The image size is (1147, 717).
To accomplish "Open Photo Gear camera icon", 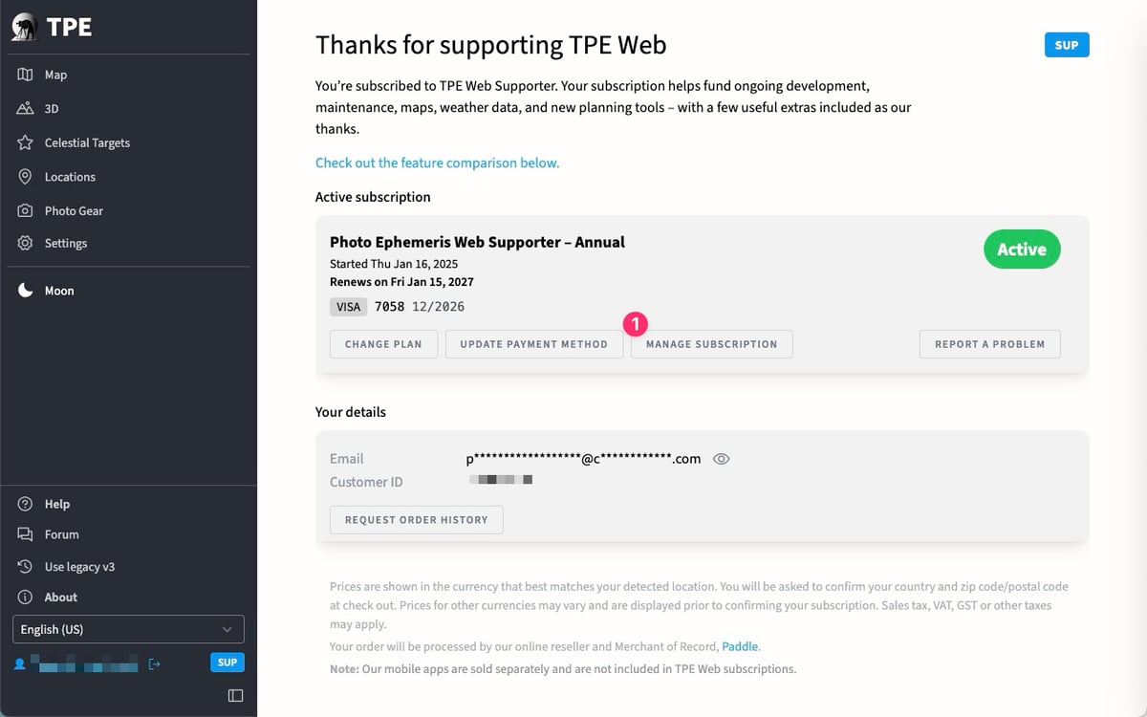I will pos(26,210).
